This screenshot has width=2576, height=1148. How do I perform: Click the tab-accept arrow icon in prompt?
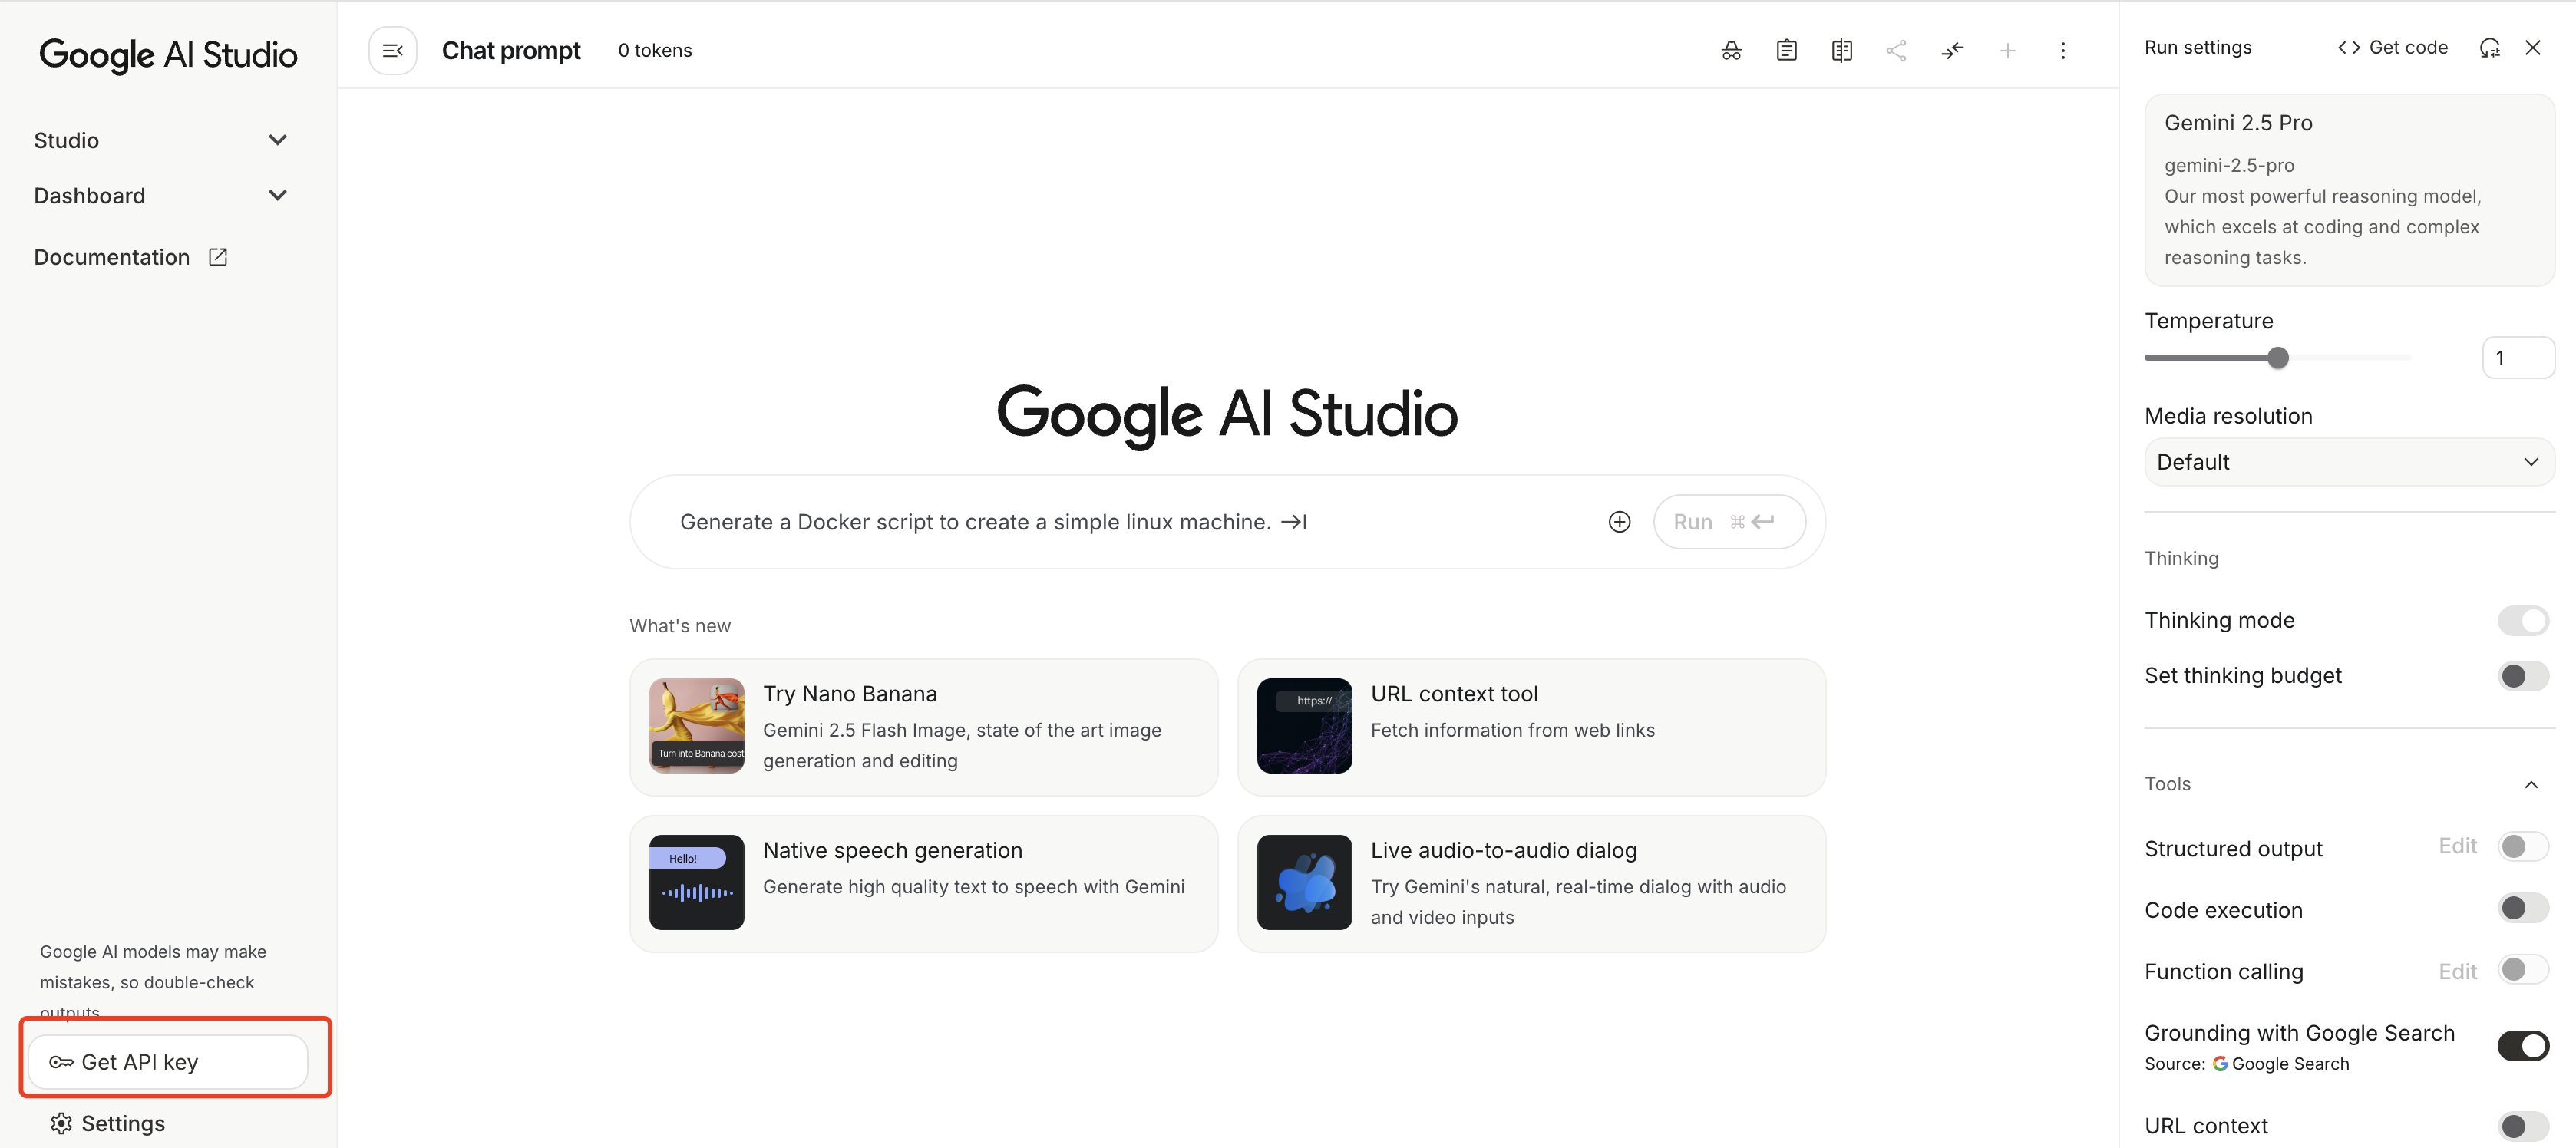click(1294, 522)
